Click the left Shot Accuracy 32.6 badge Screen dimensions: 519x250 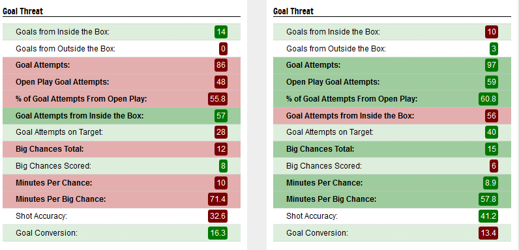pyautogui.click(x=218, y=216)
